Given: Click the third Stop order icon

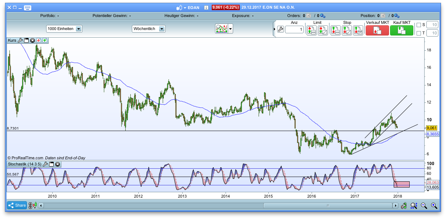Looking at the screenshot, I should point(358,30).
